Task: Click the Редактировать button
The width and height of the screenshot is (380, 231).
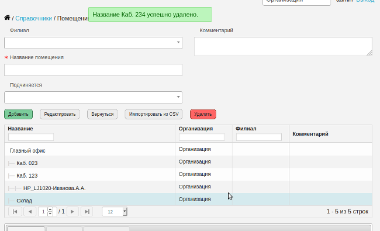Action: point(60,114)
